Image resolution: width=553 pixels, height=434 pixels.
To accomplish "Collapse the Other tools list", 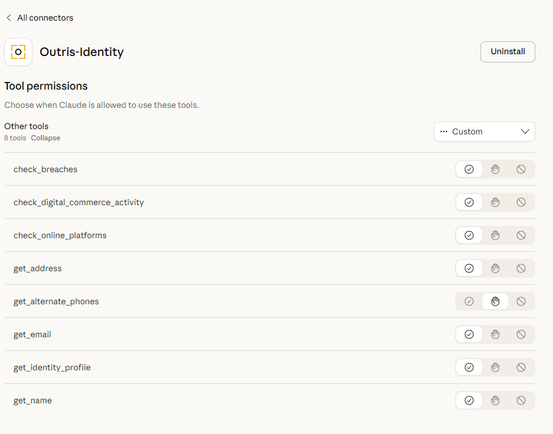I will (x=45, y=137).
